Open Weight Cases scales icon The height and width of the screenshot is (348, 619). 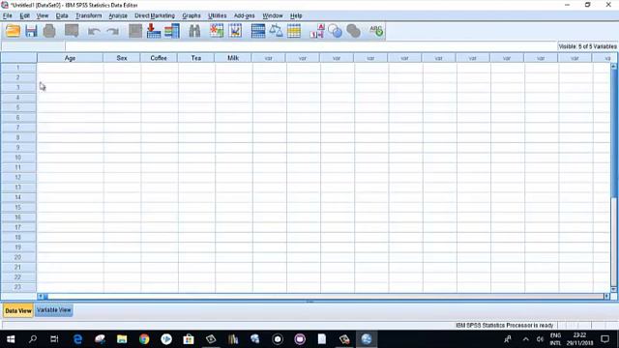(x=276, y=31)
